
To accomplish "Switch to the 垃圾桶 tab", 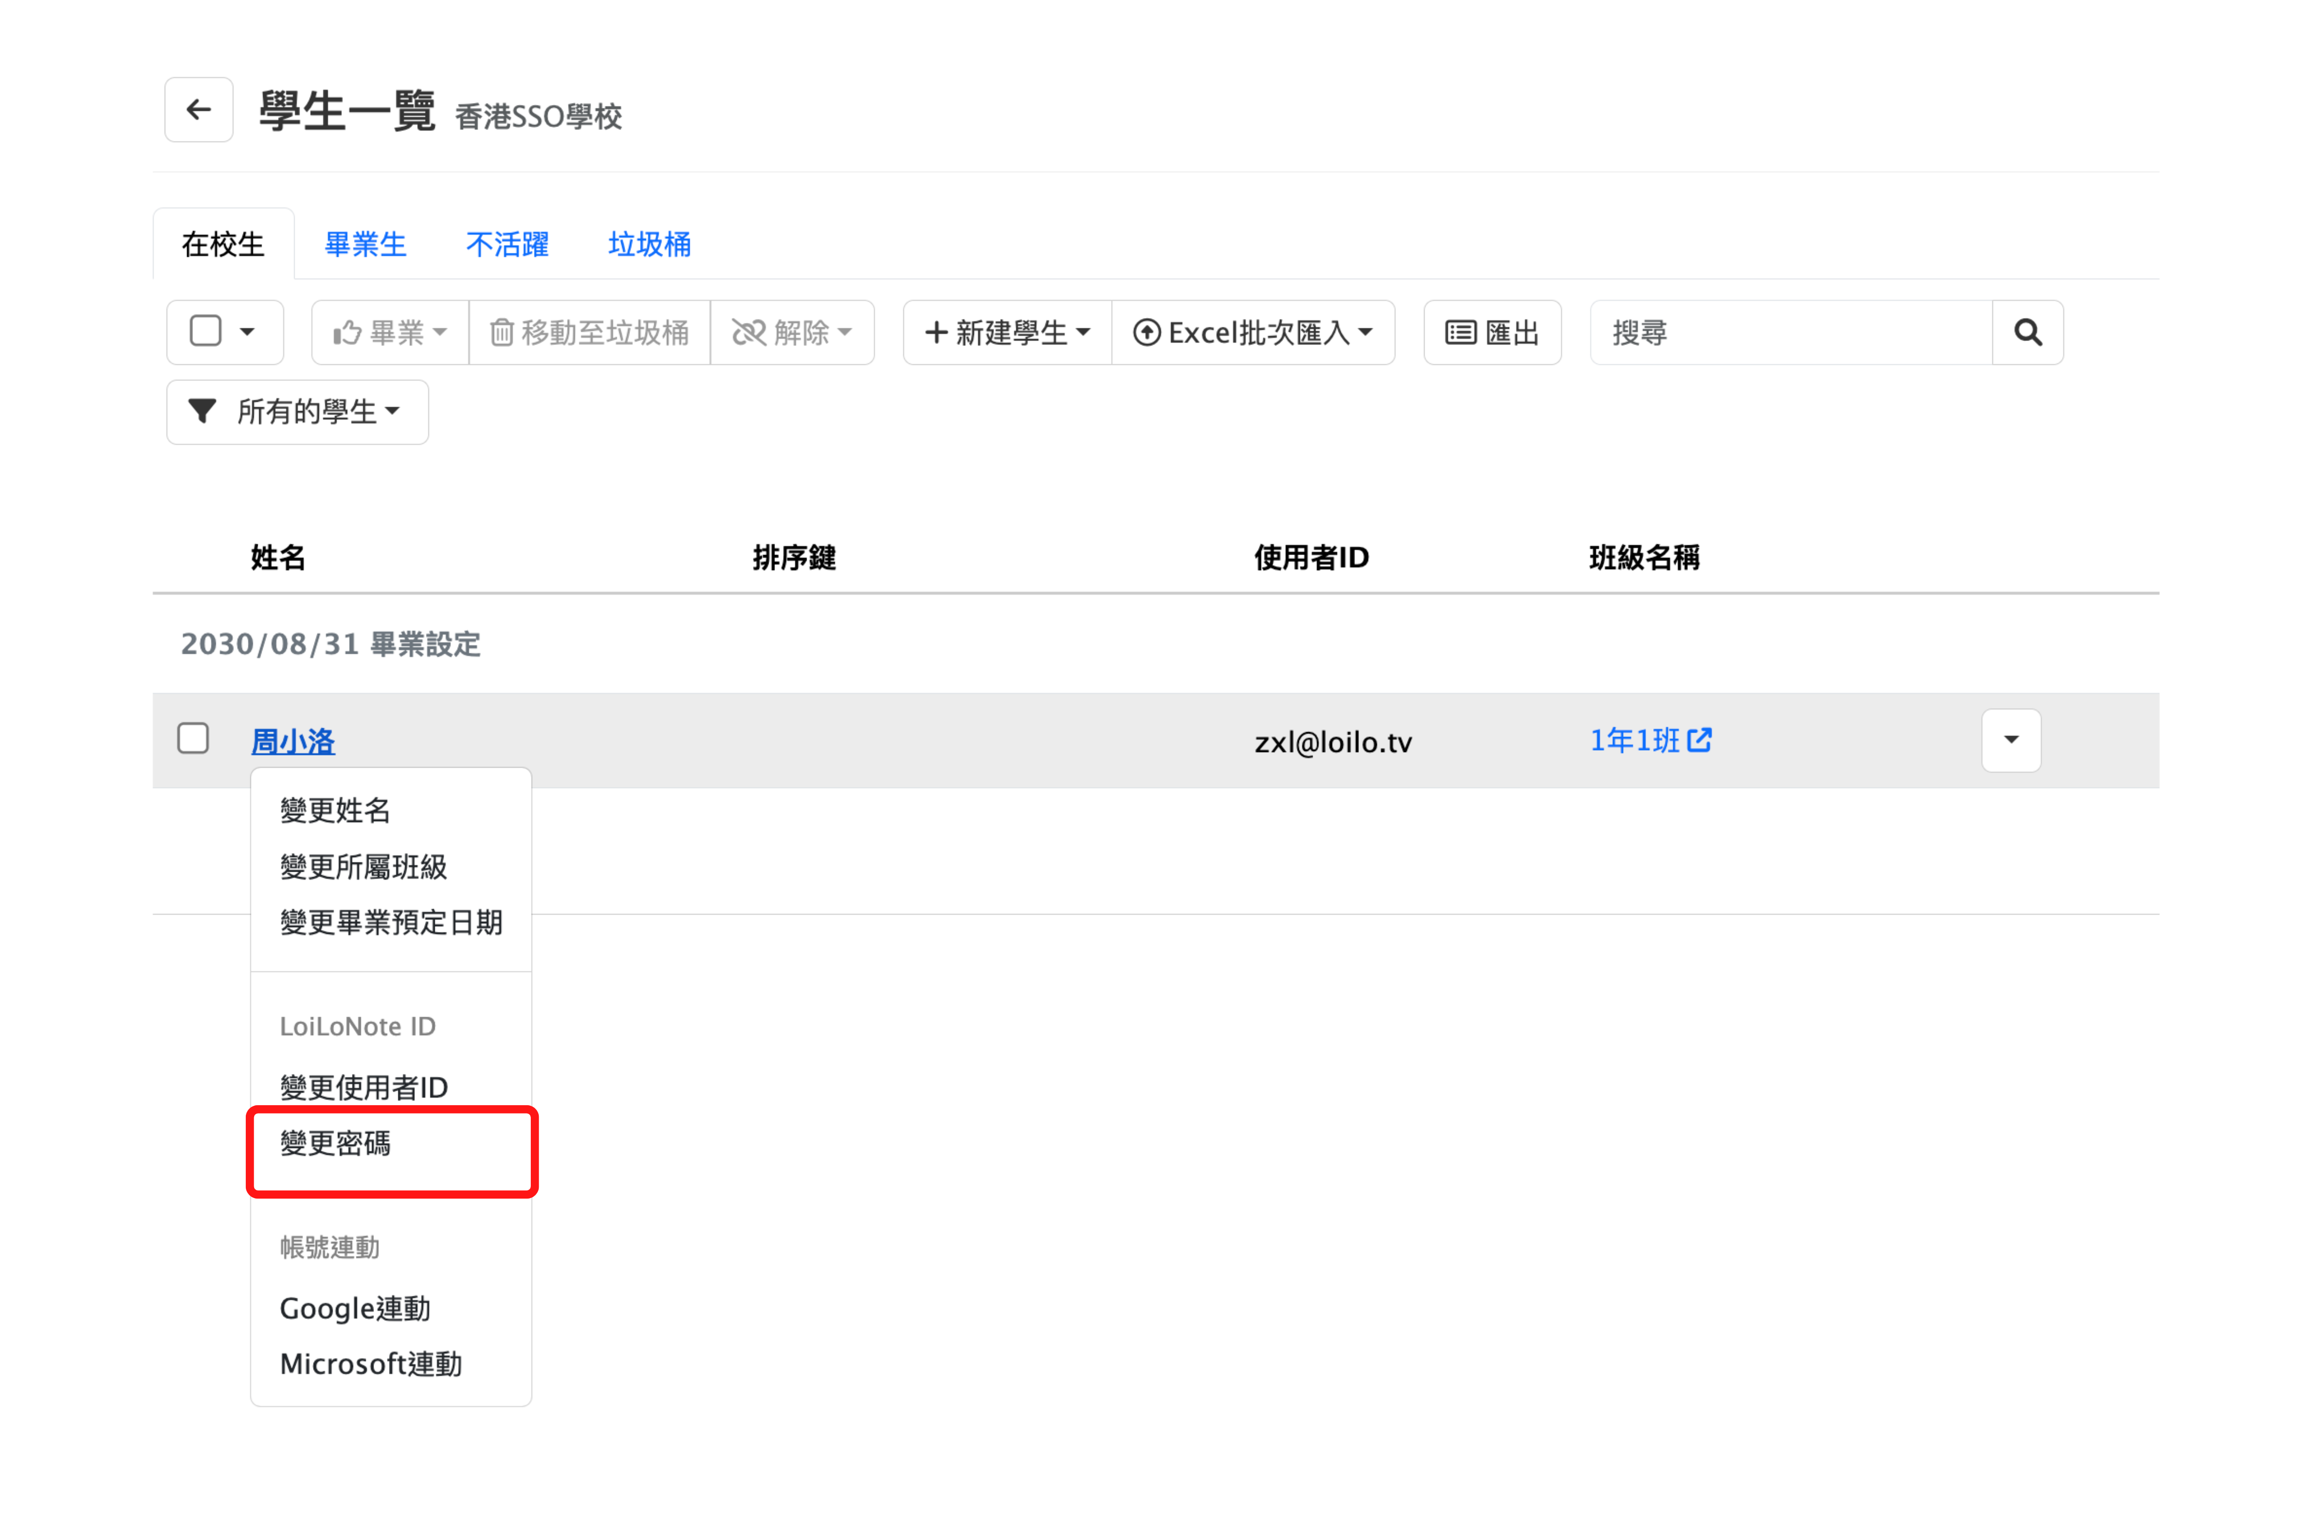I will pyautogui.click(x=649, y=244).
